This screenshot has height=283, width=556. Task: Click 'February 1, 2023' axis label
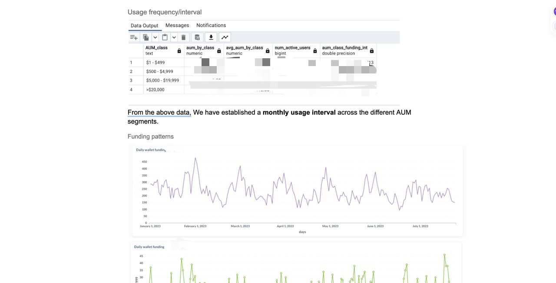click(x=195, y=226)
